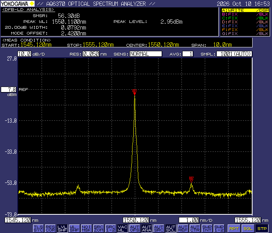Click the AUT SCL auto scale indicator
Image resolution: width=272 pixels, height=233 pixels.
click(x=171, y=228)
